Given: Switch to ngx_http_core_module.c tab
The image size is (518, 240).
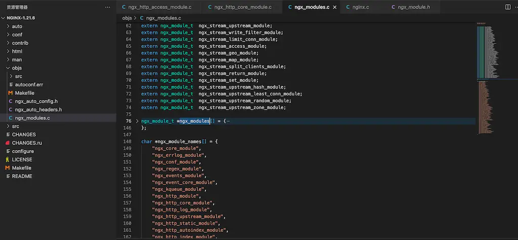Looking at the screenshot, I should (242, 7).
